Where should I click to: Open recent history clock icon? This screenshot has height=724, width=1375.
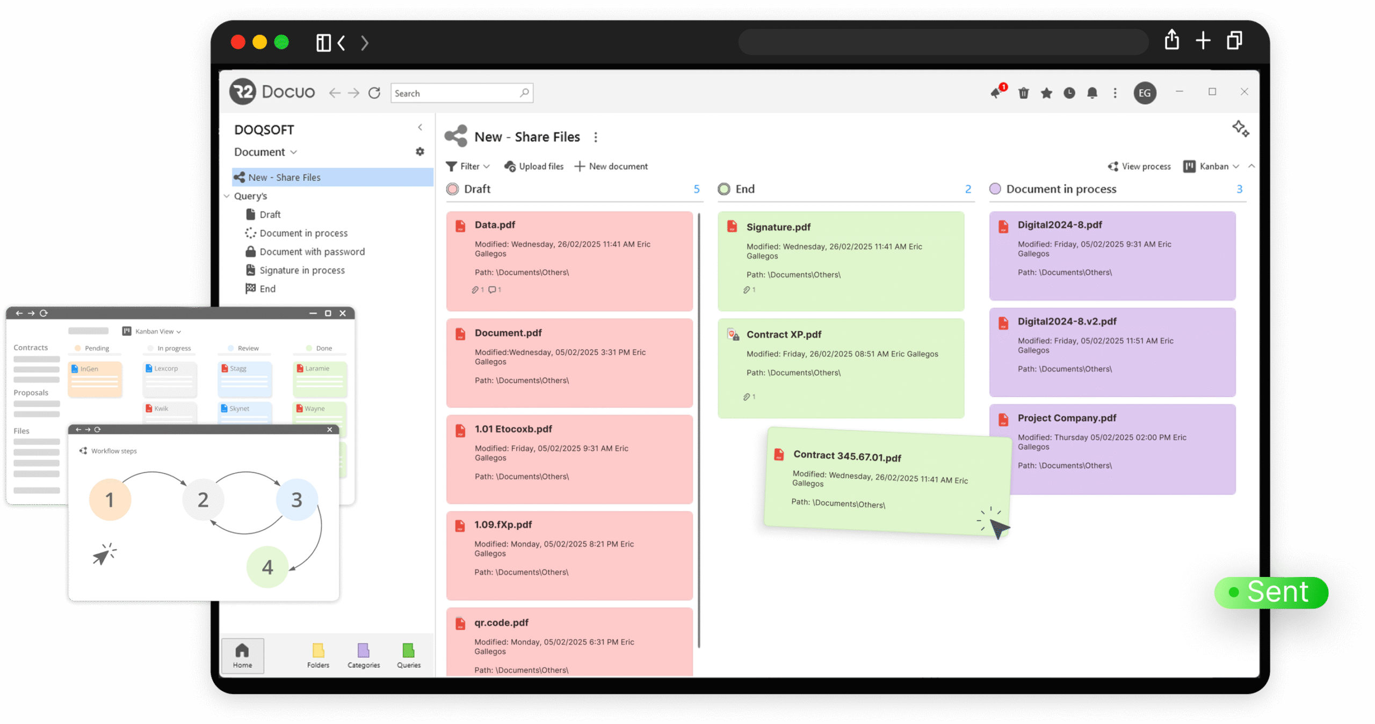tap(1069, 93)
